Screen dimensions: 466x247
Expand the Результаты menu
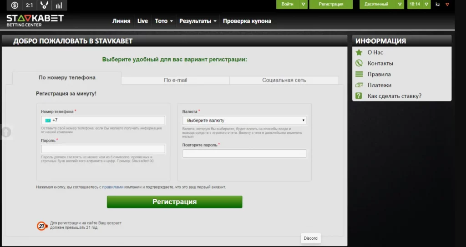click(198, 21)
